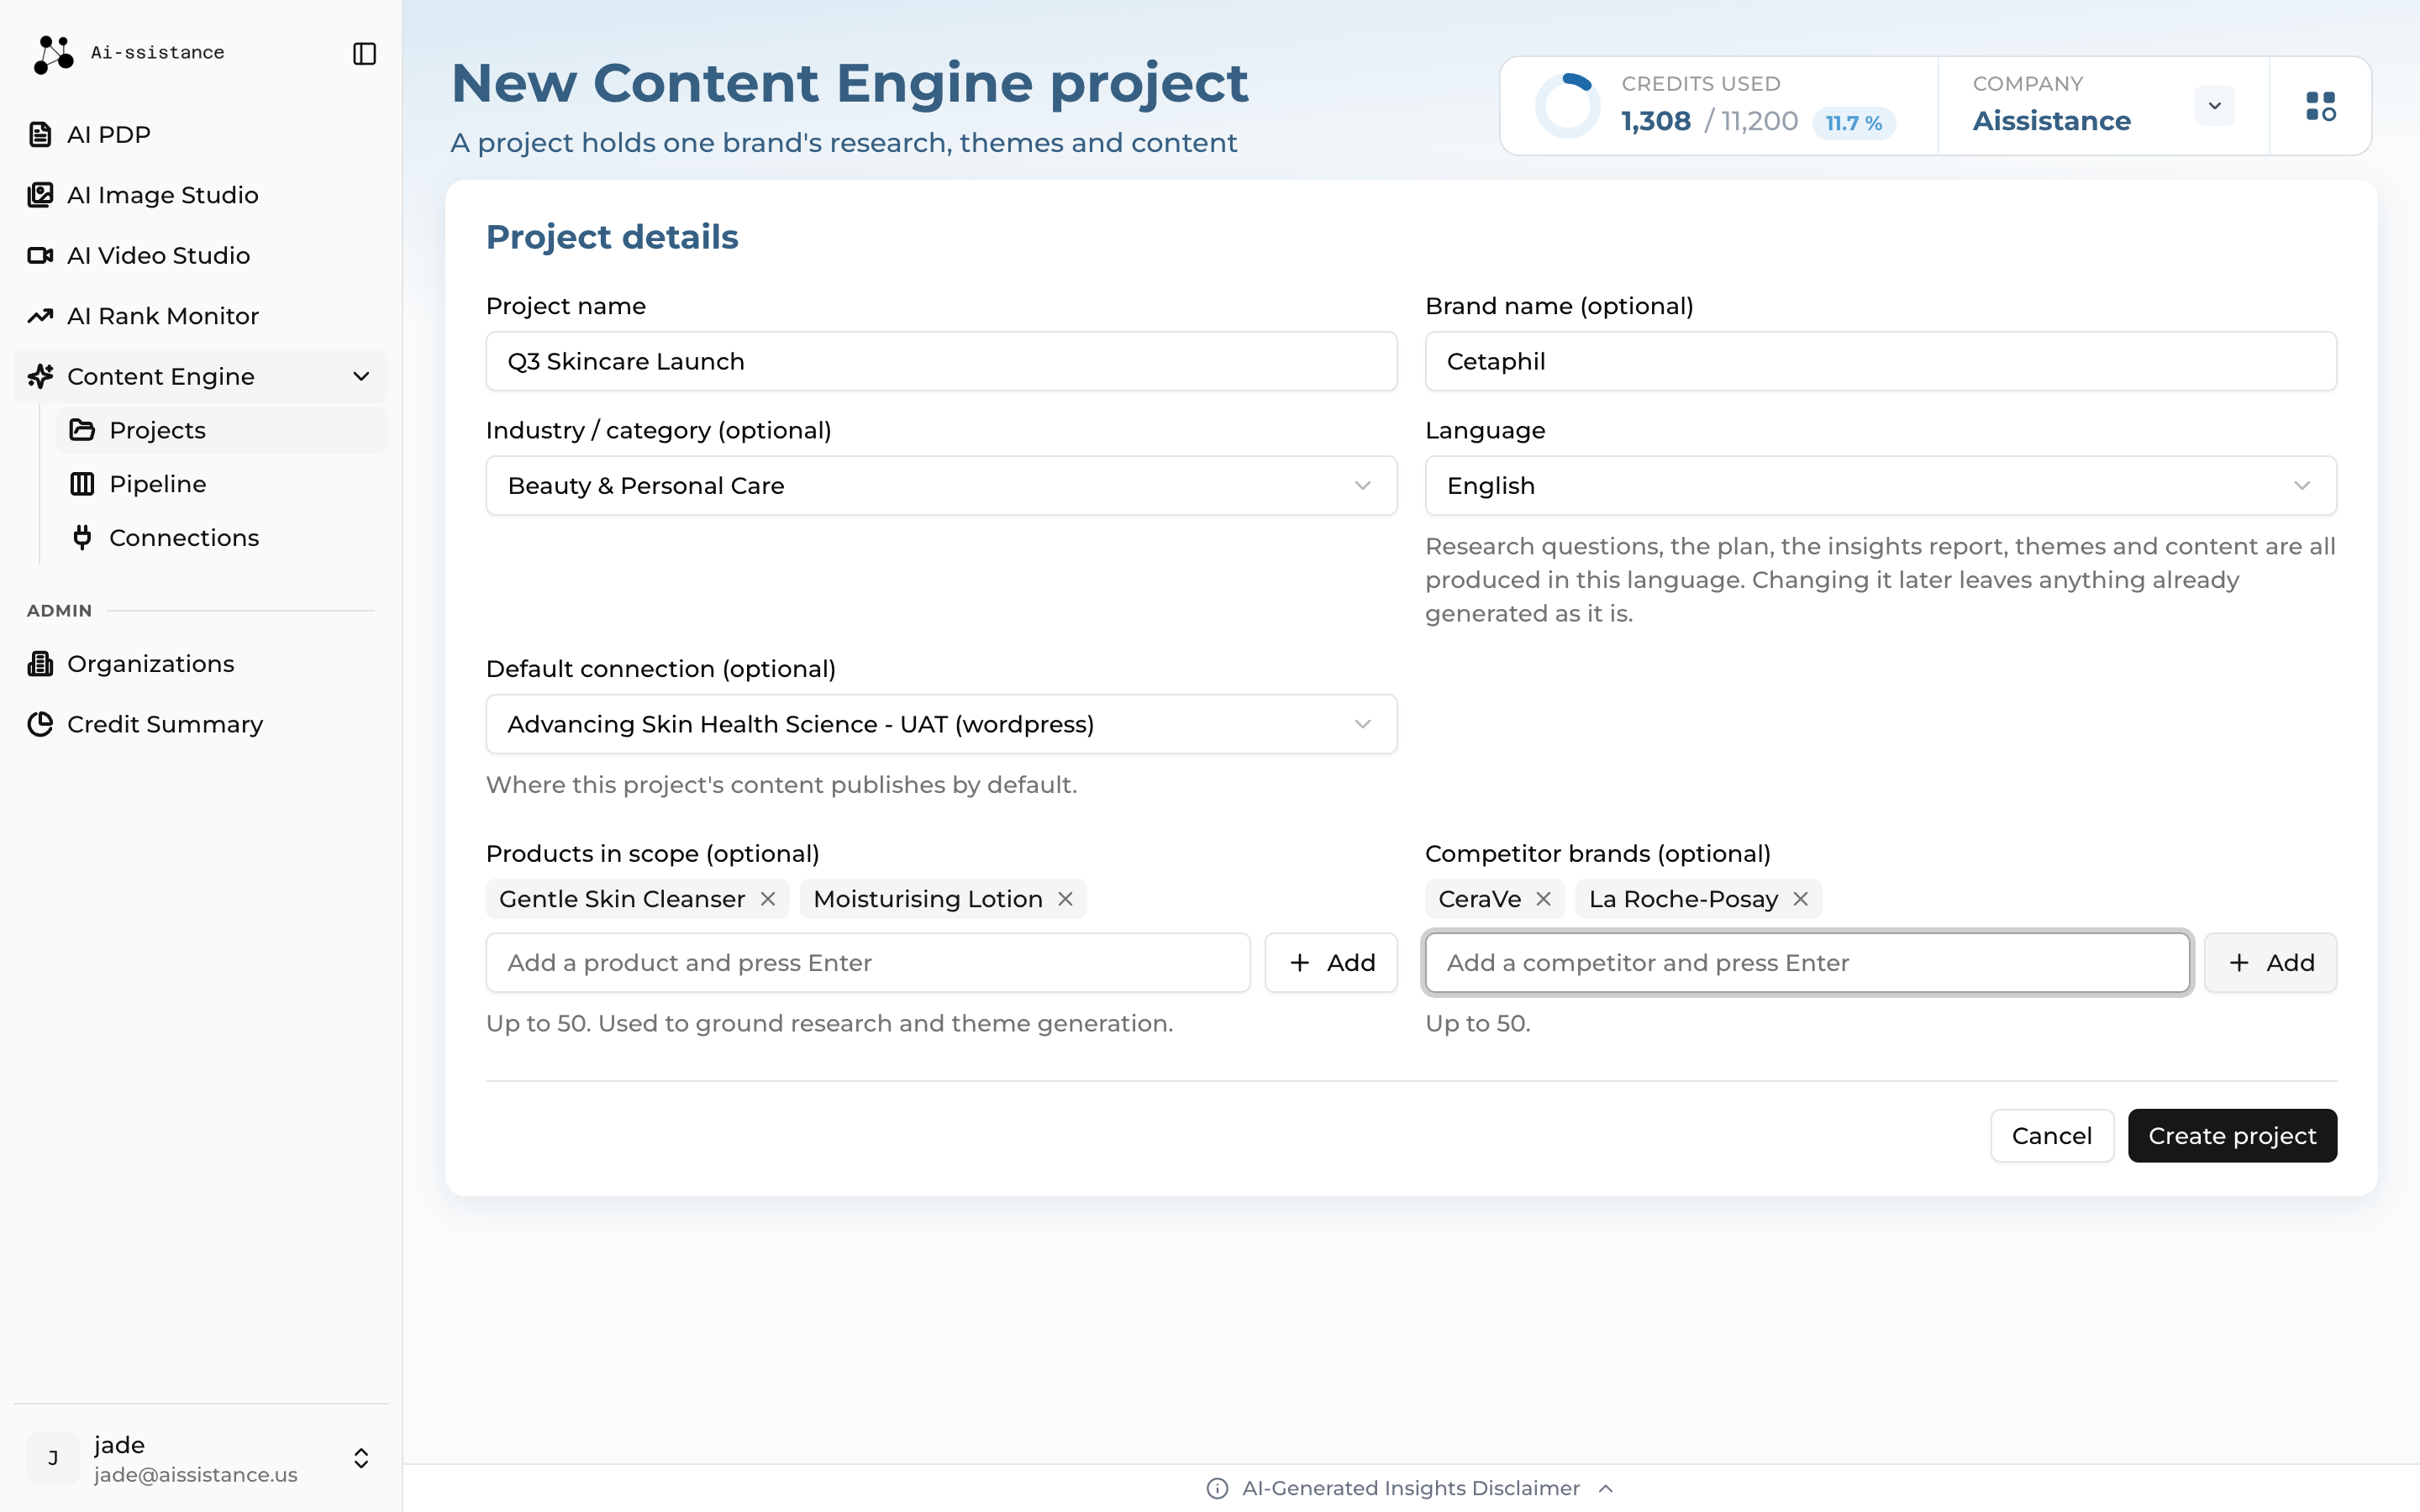This screenshot has width=2420, height=1512.
Task: Open the Organizations admin page
Action: pyautogui.click(x=200, y=664)
